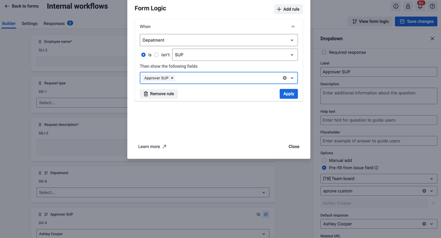Open the Learn more link
Viewport: 441px width, 238px height.
152,147
